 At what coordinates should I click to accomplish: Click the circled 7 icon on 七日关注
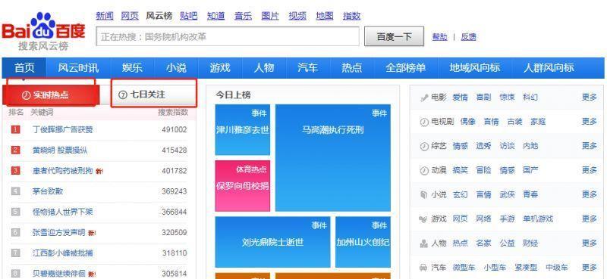122,95
